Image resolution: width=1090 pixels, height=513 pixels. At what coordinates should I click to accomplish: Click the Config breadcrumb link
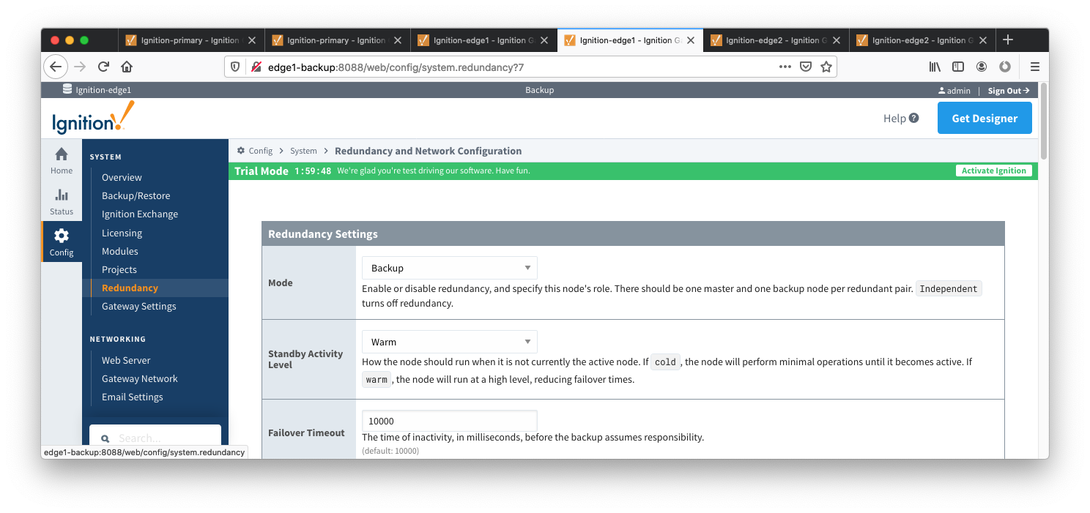click(x=260, y=151)
